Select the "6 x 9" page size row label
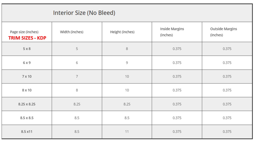256x144 pixels. tap(27, 63)
